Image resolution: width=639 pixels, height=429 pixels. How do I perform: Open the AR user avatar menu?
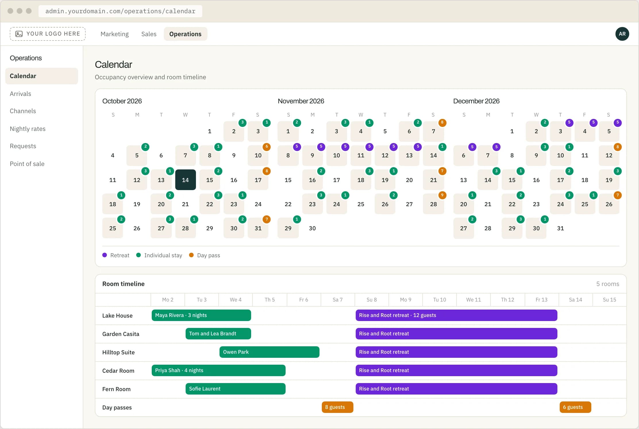point(622,34)
